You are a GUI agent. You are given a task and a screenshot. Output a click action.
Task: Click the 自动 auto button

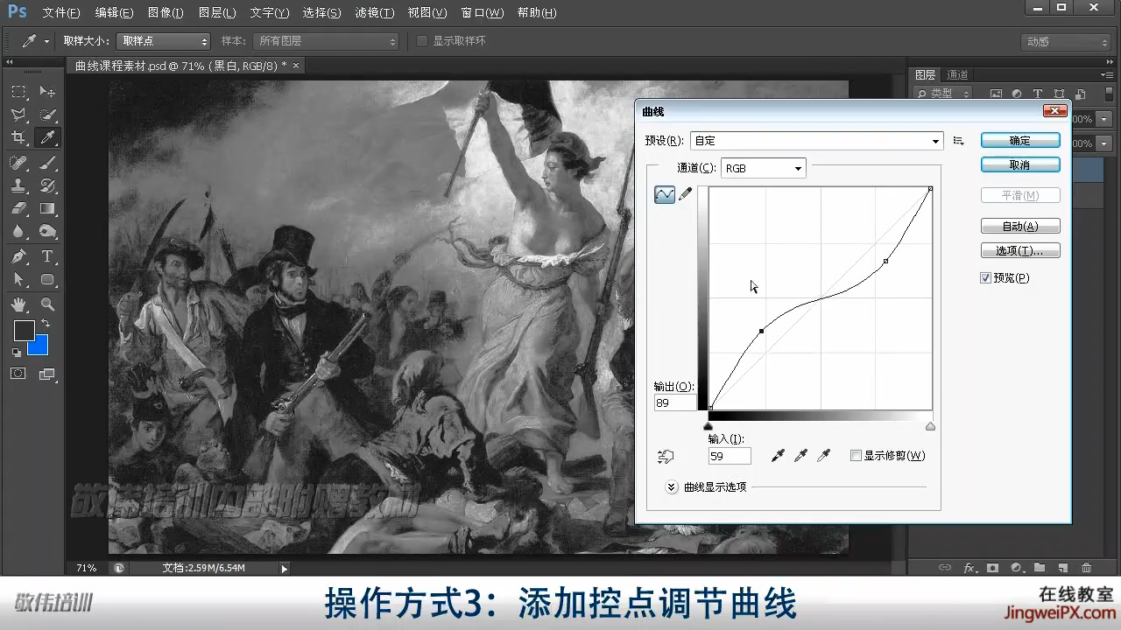click(x=1020, y=226)
